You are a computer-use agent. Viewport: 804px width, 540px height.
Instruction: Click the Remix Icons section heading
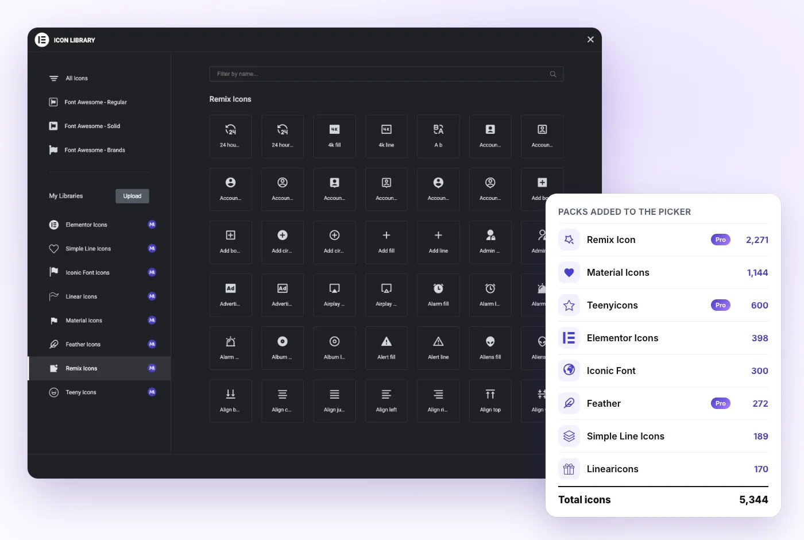click(x=230, y=99)
